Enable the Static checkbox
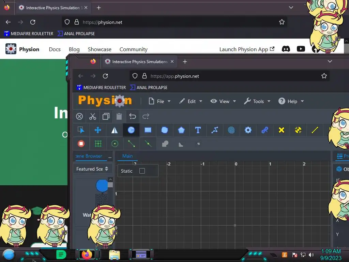 142,171
